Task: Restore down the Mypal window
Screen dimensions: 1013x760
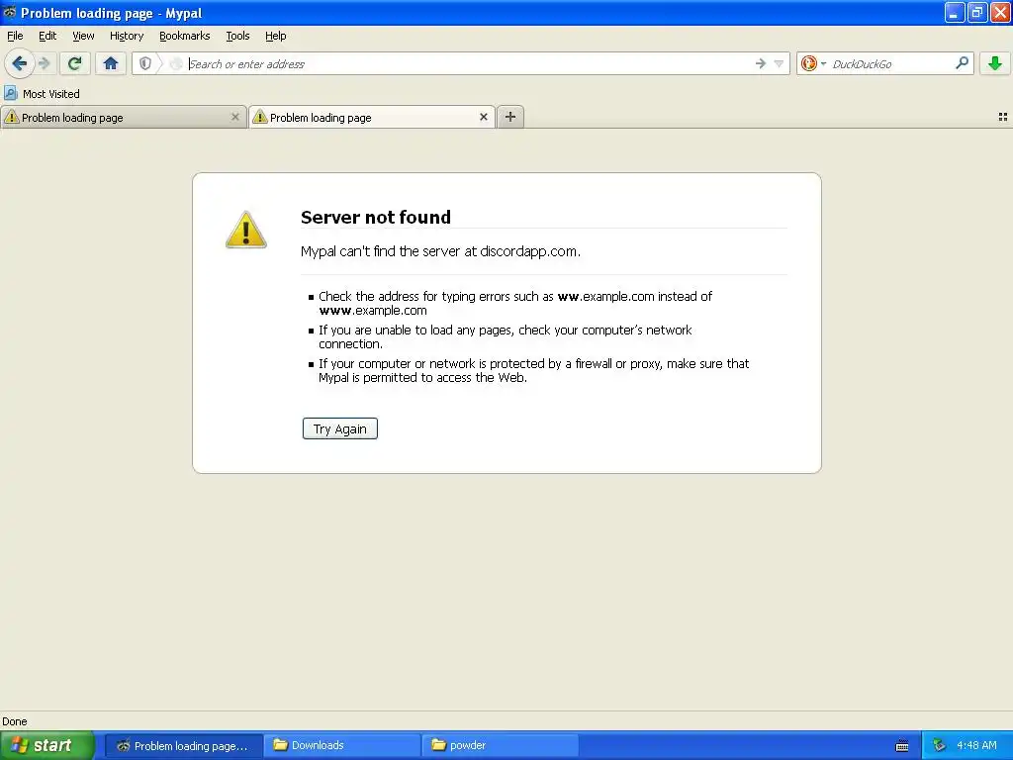Action: [977, 12]
